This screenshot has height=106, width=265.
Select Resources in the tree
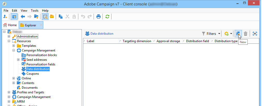pyautogui.click(x=24, y=41)
